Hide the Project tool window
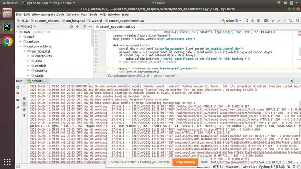The height and width of the screenshot is (169, 301). (90, 26)
